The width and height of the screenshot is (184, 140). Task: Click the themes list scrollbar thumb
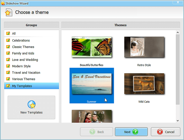click(x=178, y=70)
